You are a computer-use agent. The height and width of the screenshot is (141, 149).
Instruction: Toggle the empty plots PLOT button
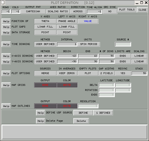(88, 73)
